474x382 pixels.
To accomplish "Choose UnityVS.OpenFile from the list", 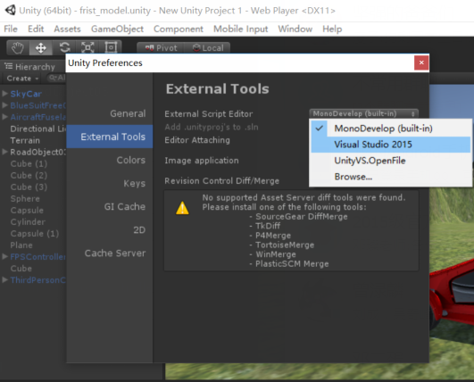I will [391, 161].
